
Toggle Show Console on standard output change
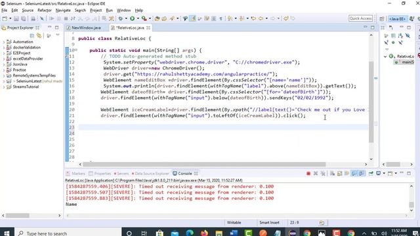[354, 173]
